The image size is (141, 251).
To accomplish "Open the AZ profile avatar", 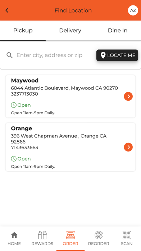I will click(x=133, y=10).
